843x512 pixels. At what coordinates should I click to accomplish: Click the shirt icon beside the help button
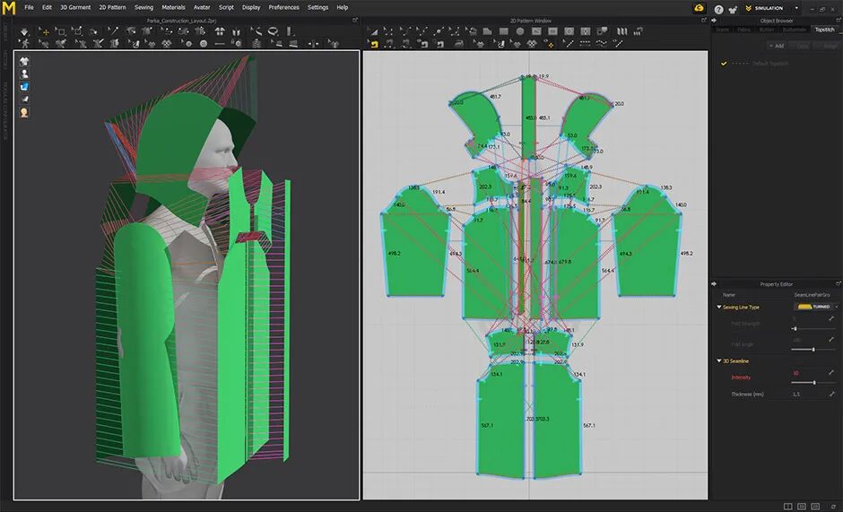pyautogui.click(x=733, y=9)
